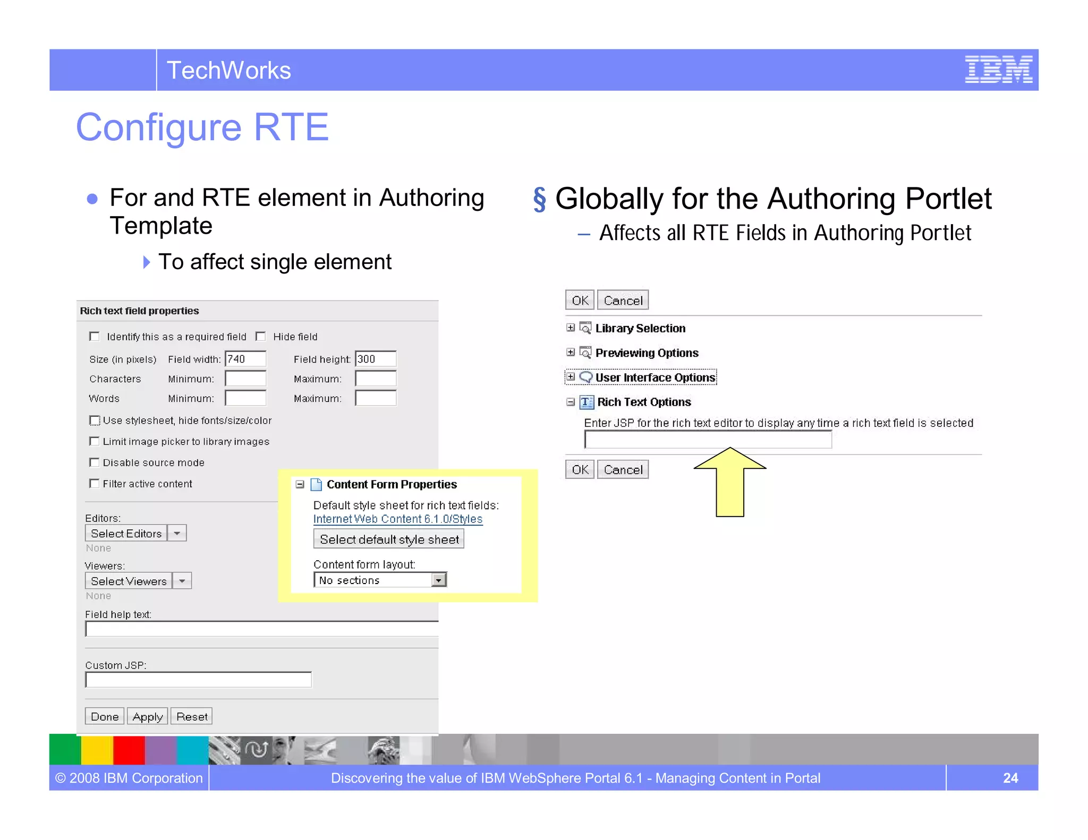This screenshot has width=1088, height=840.
Task: Click the slide number 24
Action: (x=1010, y=778)
